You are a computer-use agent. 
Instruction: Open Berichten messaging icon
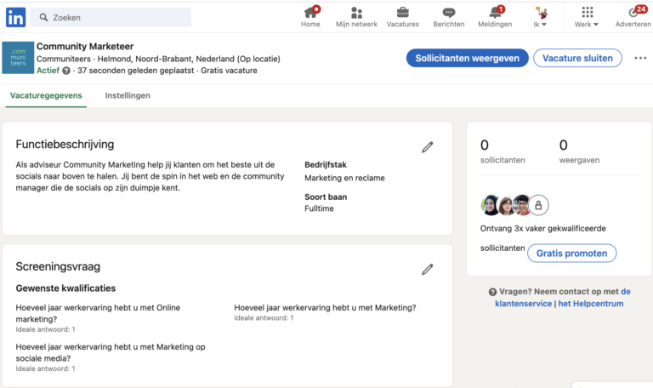(x=448, y=14)
